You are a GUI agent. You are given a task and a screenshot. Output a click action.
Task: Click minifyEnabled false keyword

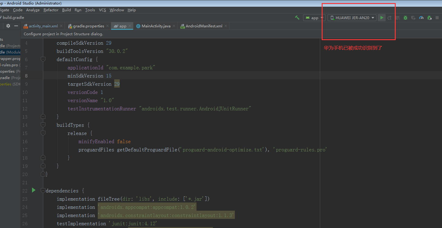(x=124, y=141)
